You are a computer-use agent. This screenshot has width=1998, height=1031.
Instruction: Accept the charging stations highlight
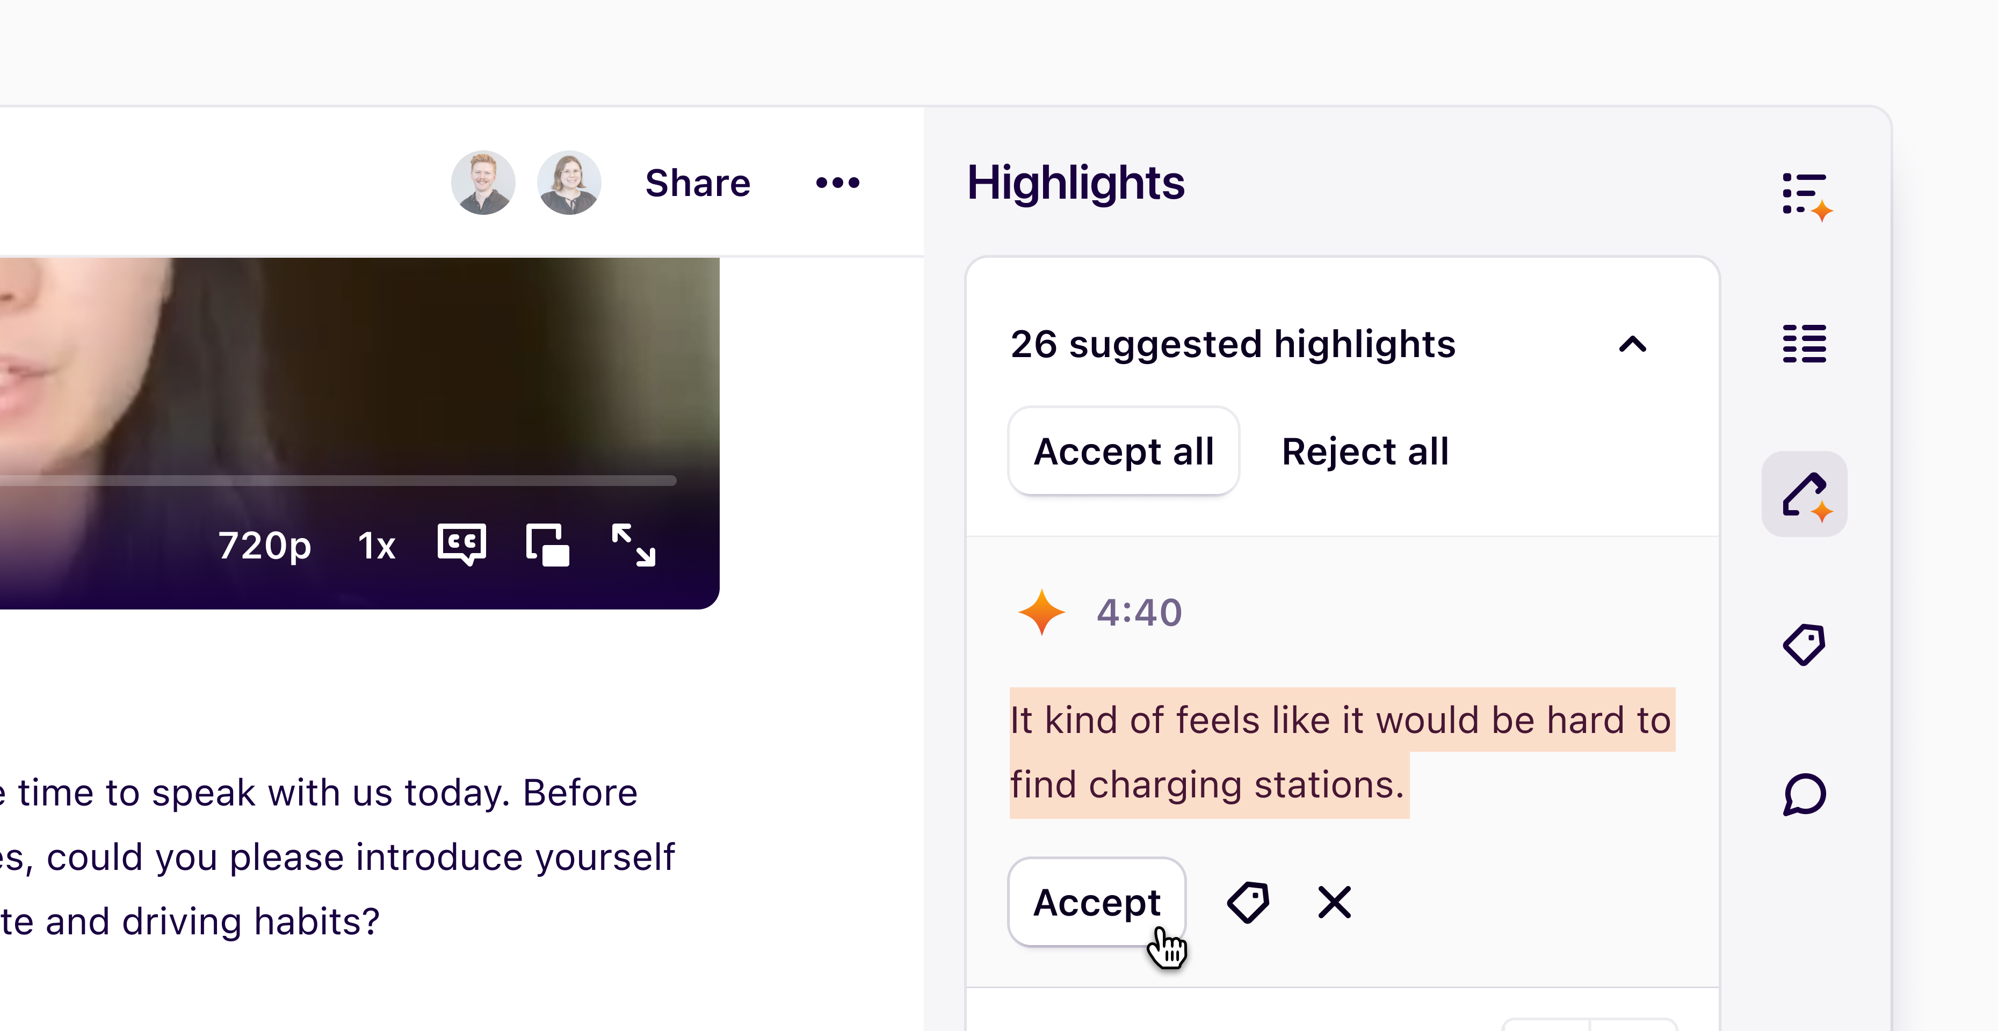coord(1097,902)
